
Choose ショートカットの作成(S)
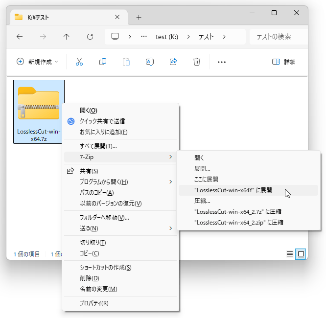(120, 268)
